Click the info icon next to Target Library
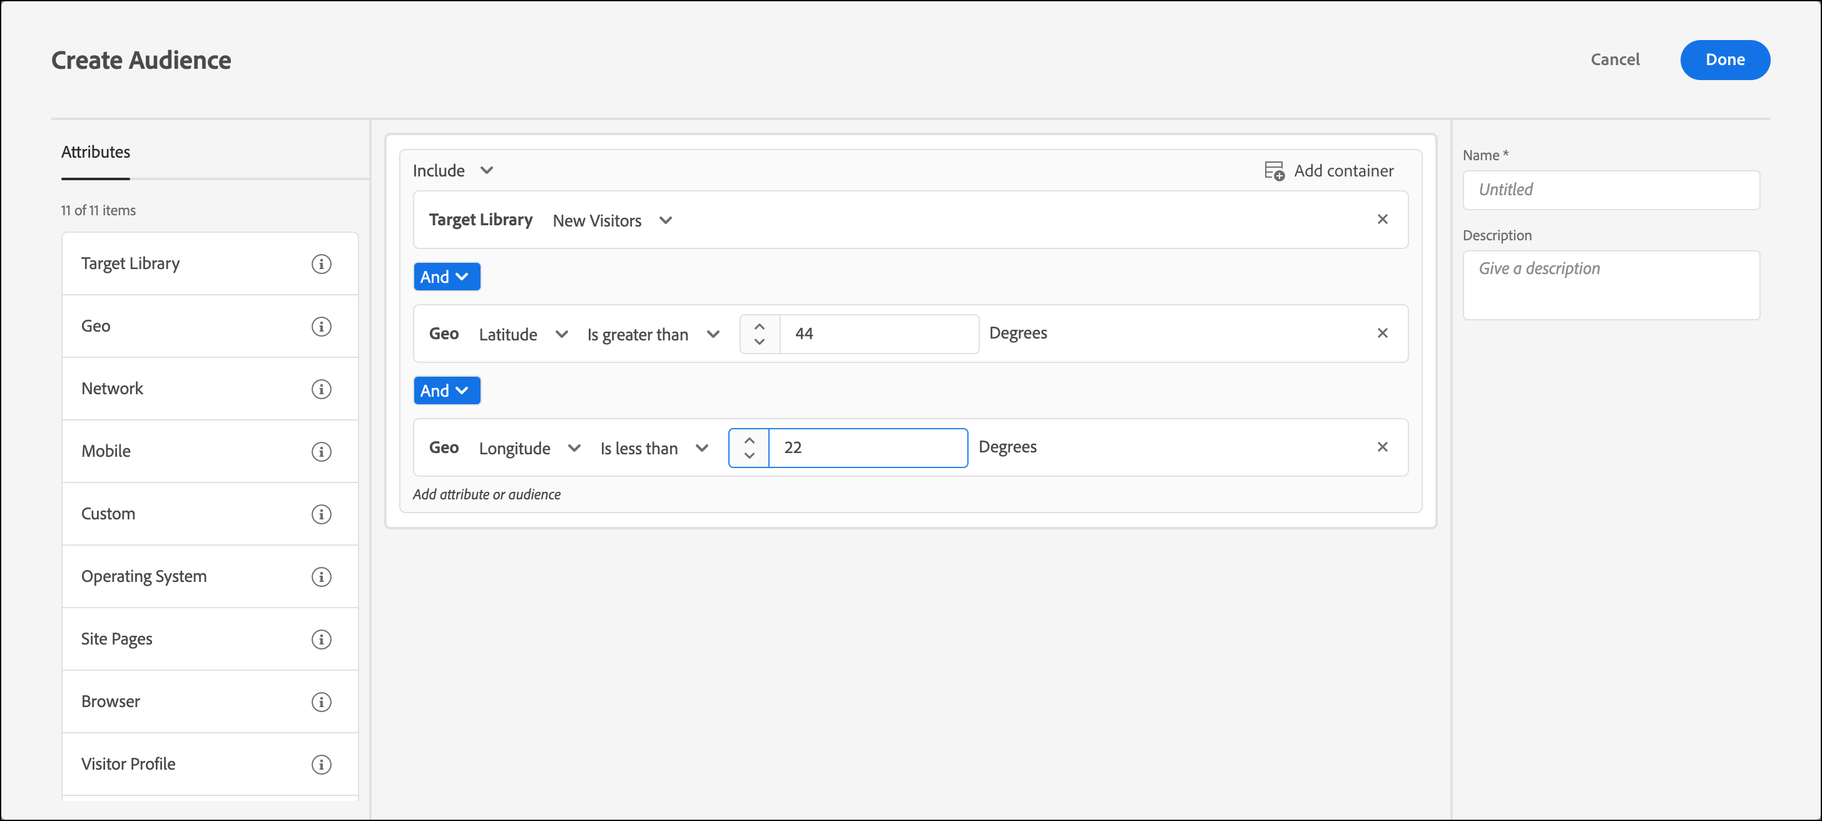 [x=321, y=264]
